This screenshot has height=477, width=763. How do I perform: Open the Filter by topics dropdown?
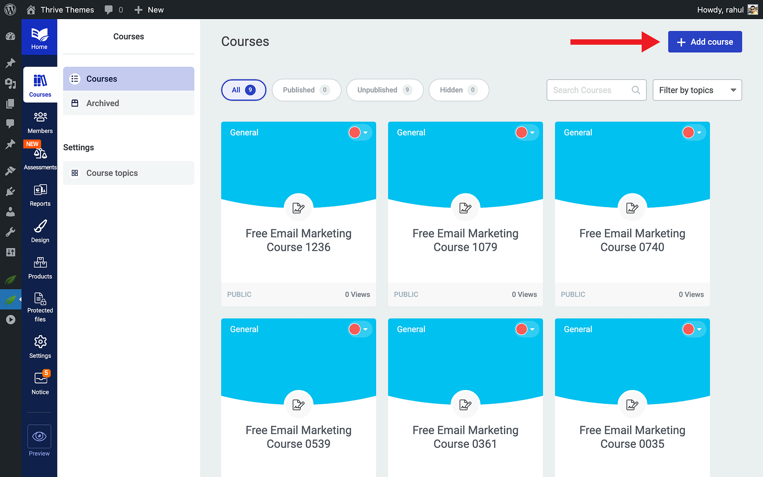[697, 90]
